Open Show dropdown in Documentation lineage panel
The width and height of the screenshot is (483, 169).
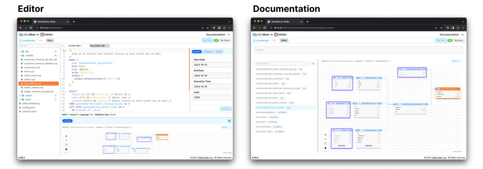pyautogui.click(x=457, y=61)
